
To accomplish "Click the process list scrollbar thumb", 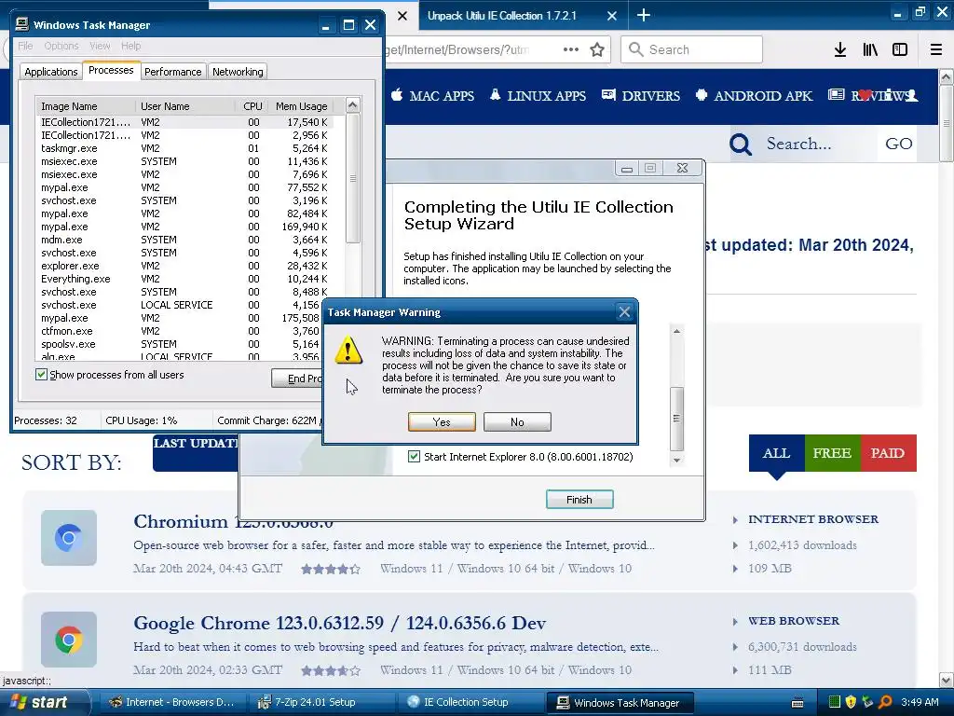I will [x=353, y=178].
